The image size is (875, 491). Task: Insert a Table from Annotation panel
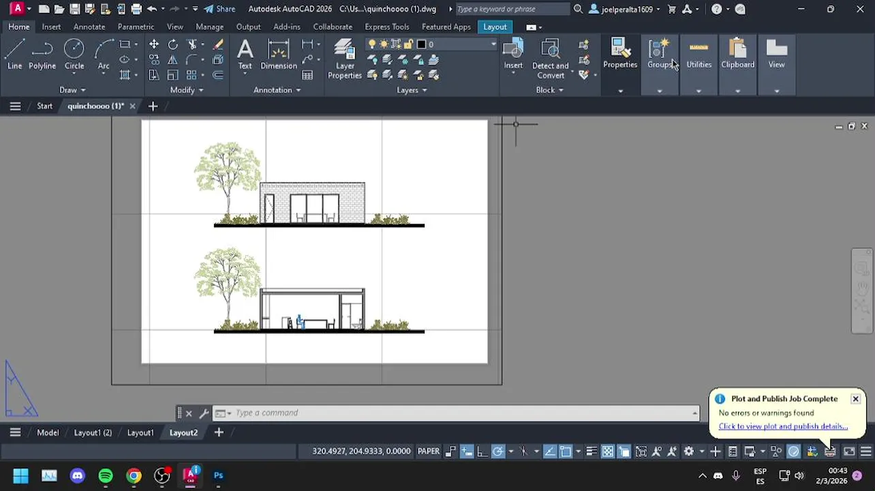307,75
